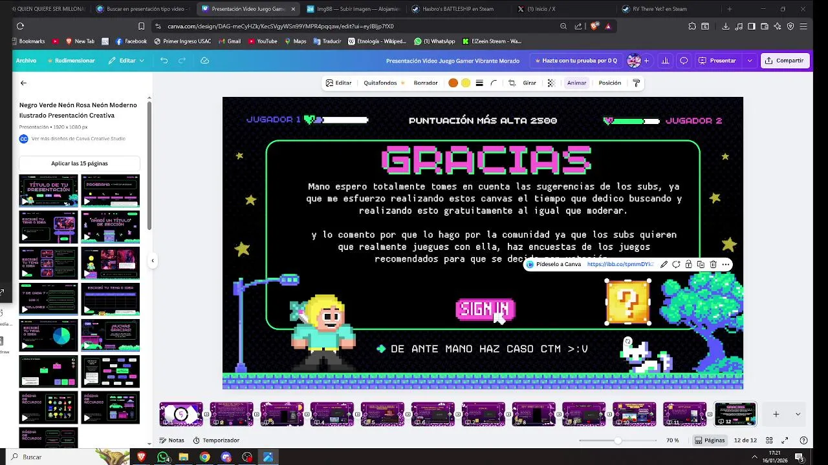Bookmark this page in address bar
The image size is (828, 465).
click(x=141, y=26)
